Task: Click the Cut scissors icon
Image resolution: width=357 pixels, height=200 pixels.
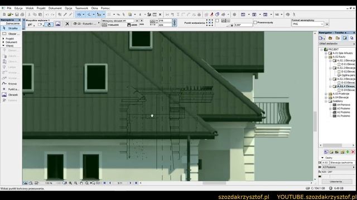Action: (30, 14)
